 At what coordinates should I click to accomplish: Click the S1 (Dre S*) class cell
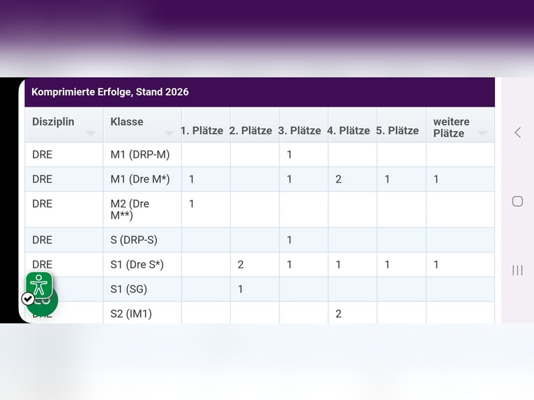pos(137,265)
